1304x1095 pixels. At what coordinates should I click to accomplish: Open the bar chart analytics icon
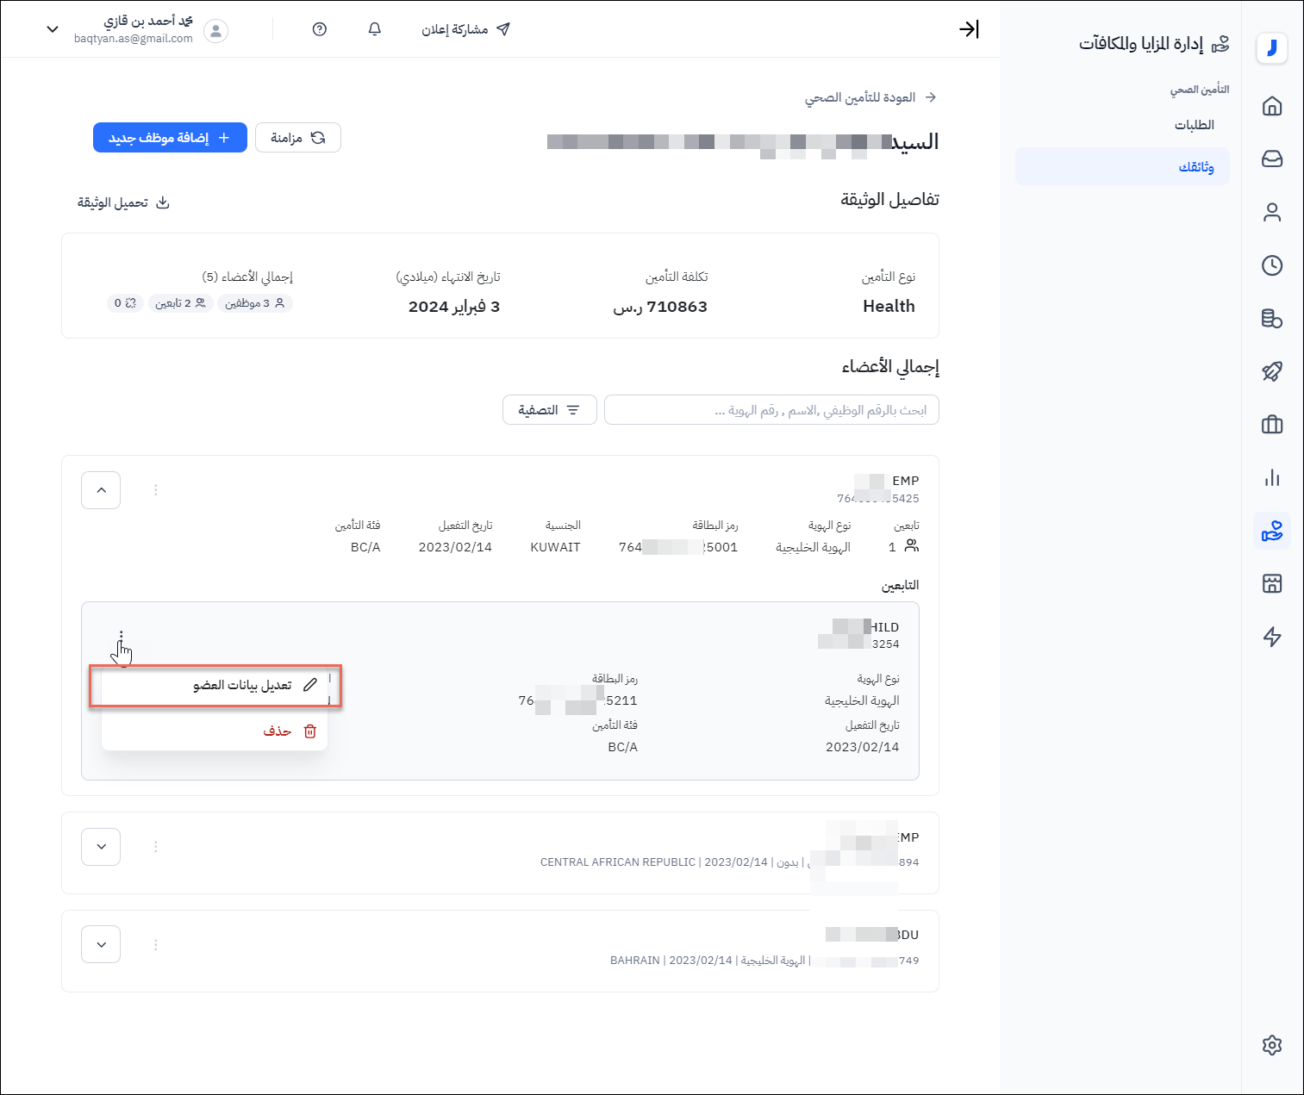tap(1271, 478)
